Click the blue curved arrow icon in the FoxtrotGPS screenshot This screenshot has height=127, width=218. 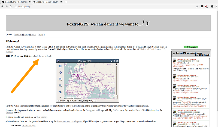[60, 92]
